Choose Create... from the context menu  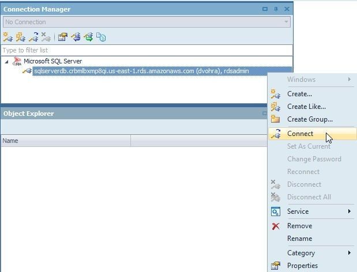pyautogui.click(x=312, y=94)
